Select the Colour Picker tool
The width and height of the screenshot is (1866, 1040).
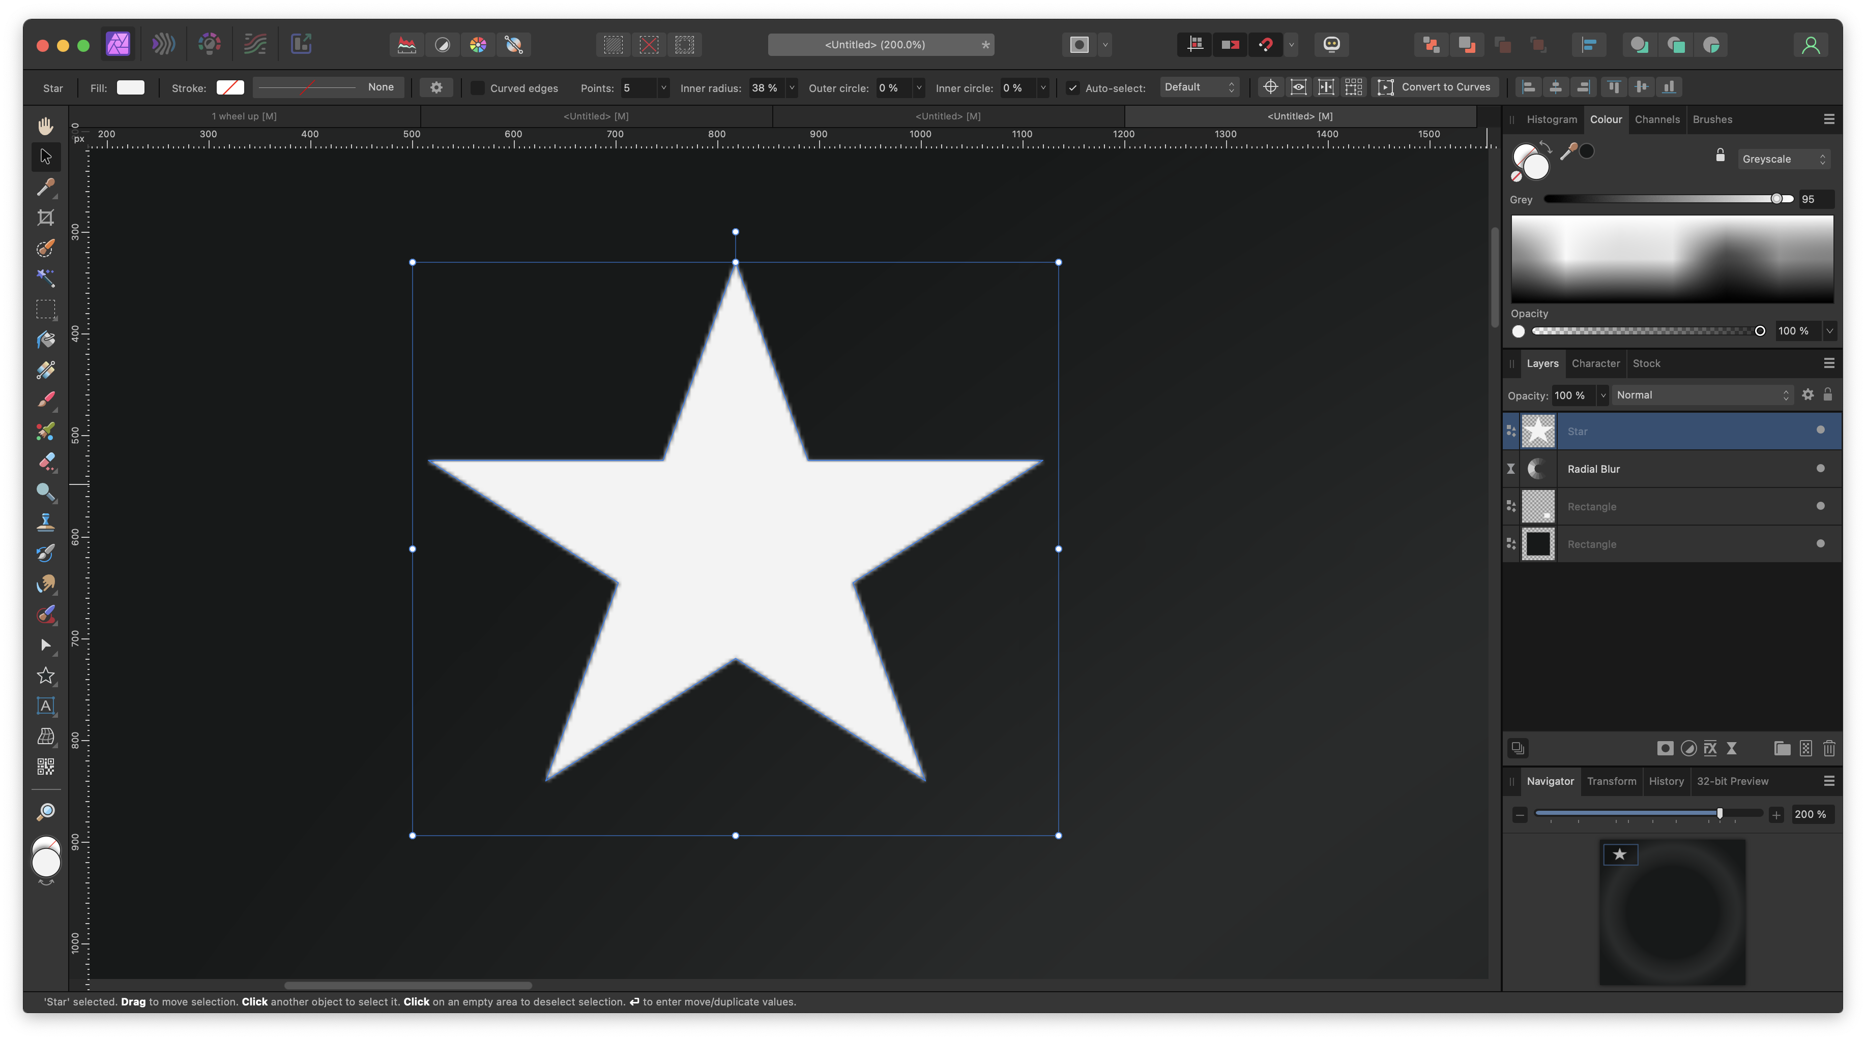(46, 188)
